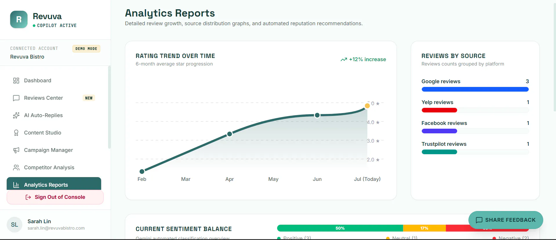Image resolution: width=556 pixels, height=240 pixels.
Task: Navigate to Content Studio
Action: coord(54,133)
